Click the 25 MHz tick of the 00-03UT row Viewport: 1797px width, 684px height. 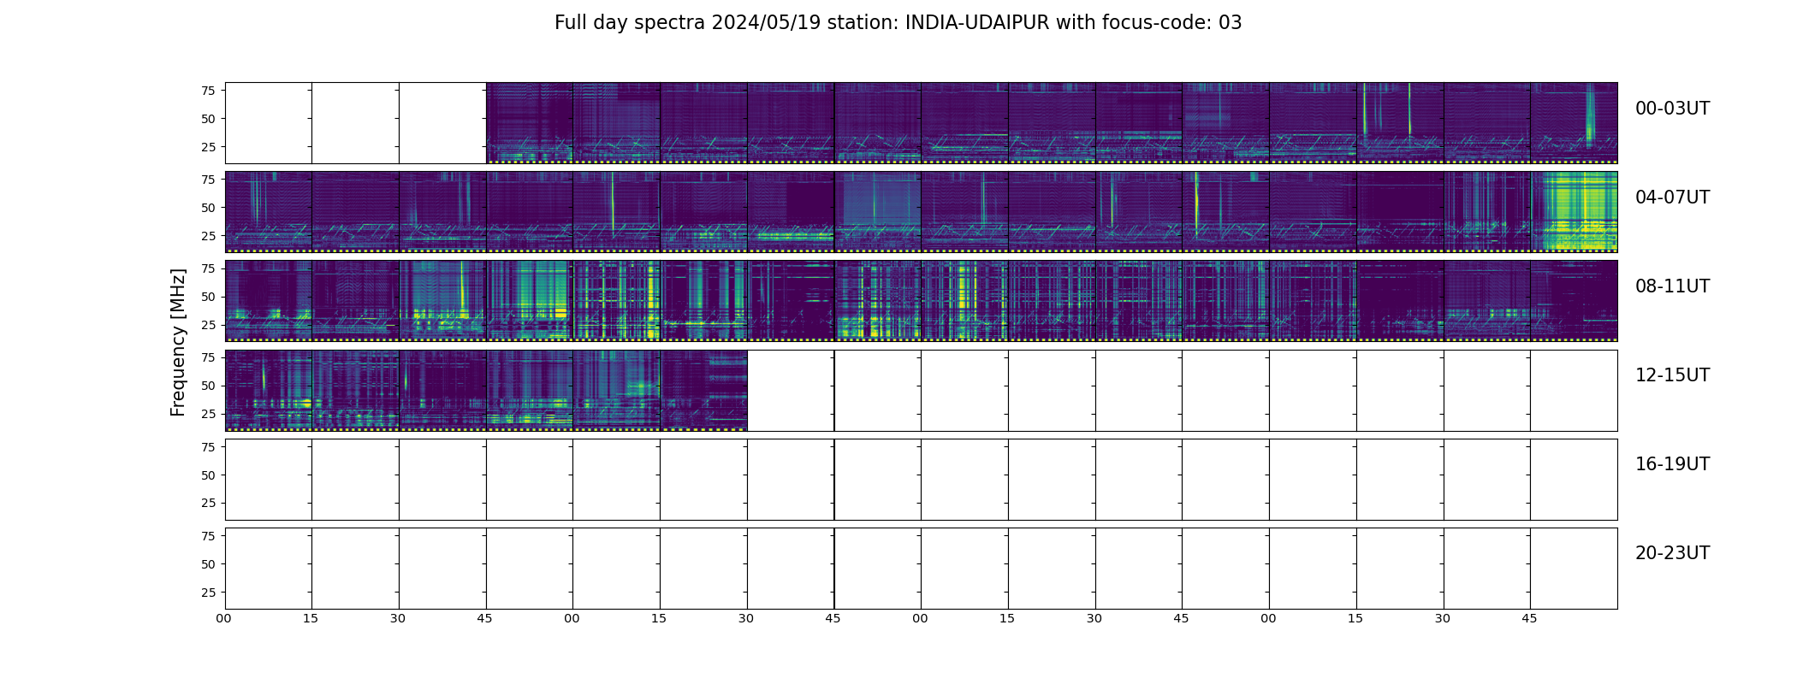(208, 147)
